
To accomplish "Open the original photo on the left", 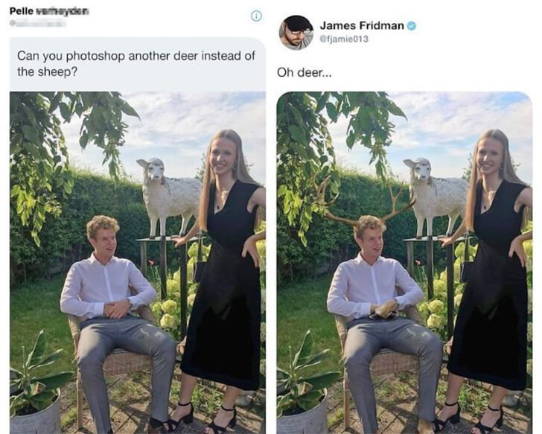I will tap(138, 262).
